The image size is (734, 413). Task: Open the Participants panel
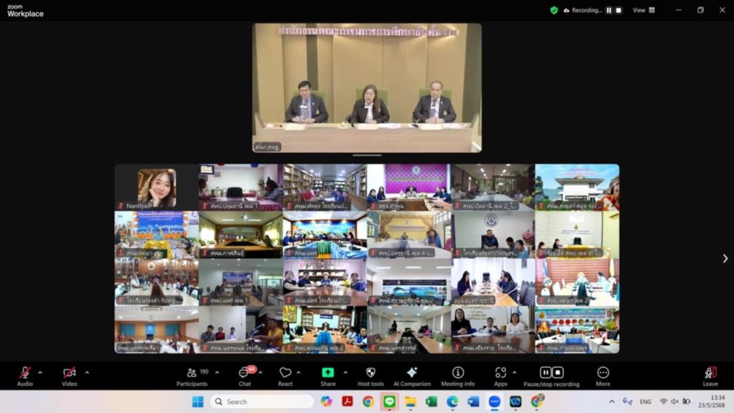point(192,375)
